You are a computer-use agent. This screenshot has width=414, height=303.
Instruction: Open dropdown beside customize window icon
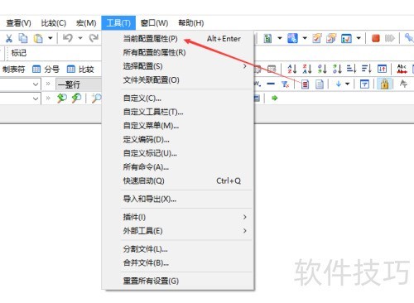tap(359, 38)
